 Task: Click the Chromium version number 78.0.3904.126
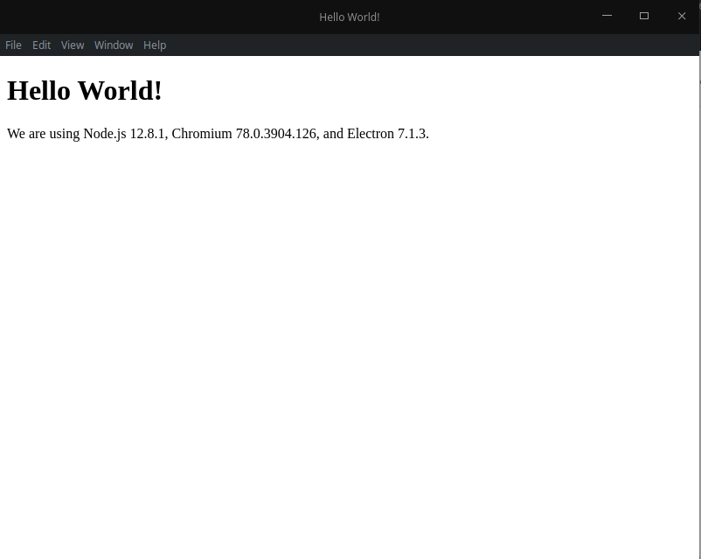coord(275,134)
